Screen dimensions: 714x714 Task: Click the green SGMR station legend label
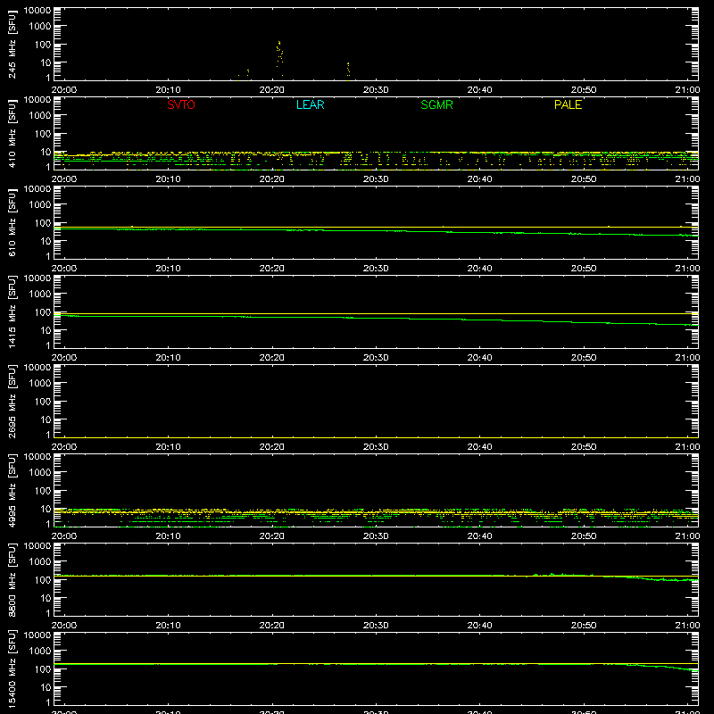[436, 104]
